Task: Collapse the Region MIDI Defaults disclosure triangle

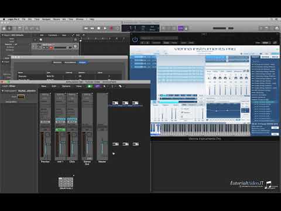Action: point(2,35)
